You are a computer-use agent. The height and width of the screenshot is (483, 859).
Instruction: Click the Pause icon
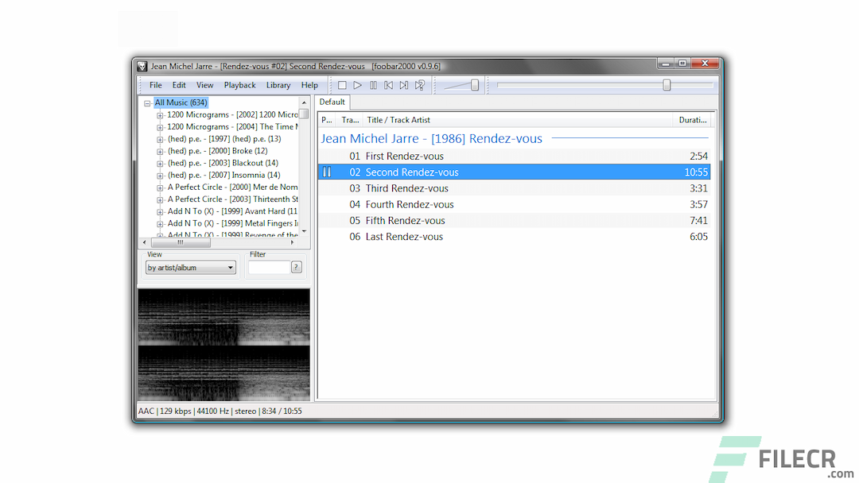[373, 85]
